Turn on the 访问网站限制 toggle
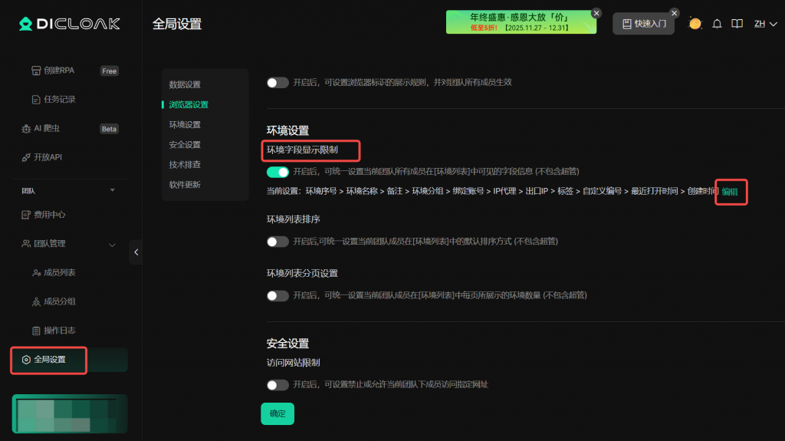The width and height of the screenshot is (785, 441). [x=278, y=385]
